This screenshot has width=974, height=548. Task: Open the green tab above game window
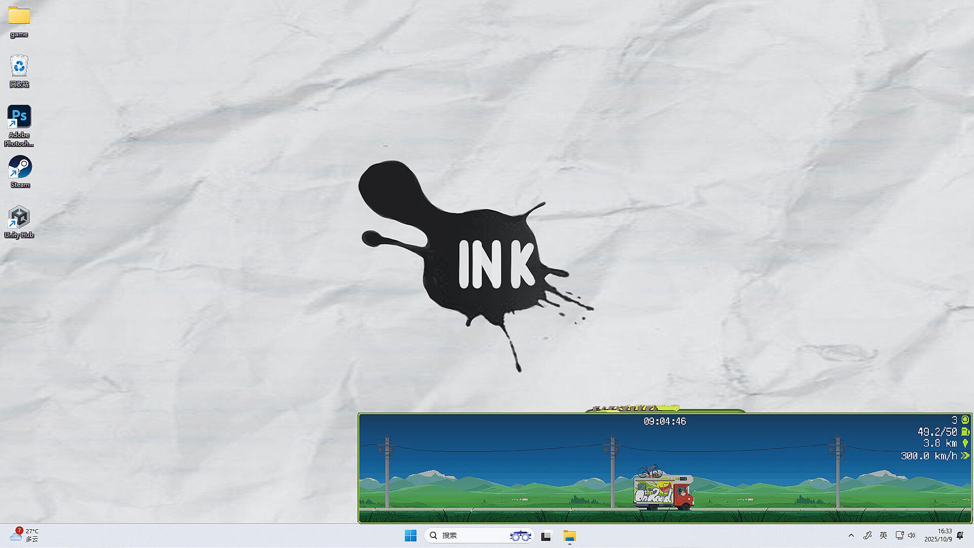pyautogui.click(x=664, y=409)
